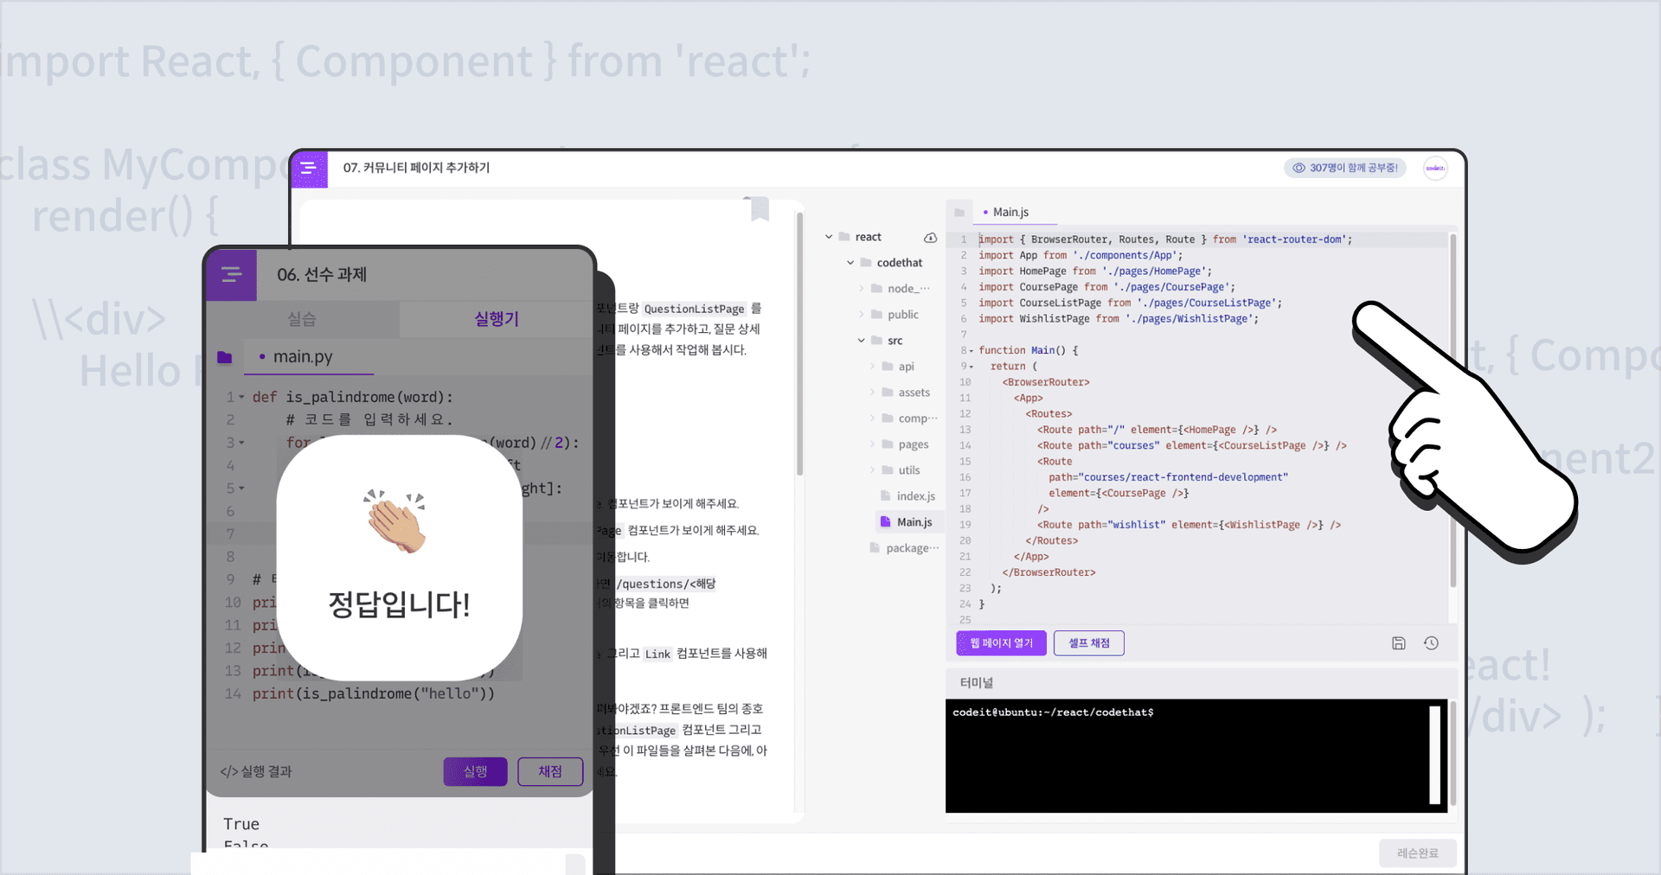Collapse the src folder
The width and height of the screenshot is (1661, 875).
point(862,341)
